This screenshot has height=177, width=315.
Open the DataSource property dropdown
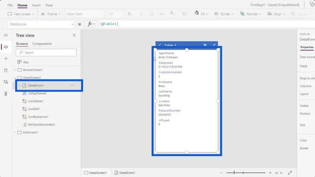pyautogui.click(x=41, y=24)
